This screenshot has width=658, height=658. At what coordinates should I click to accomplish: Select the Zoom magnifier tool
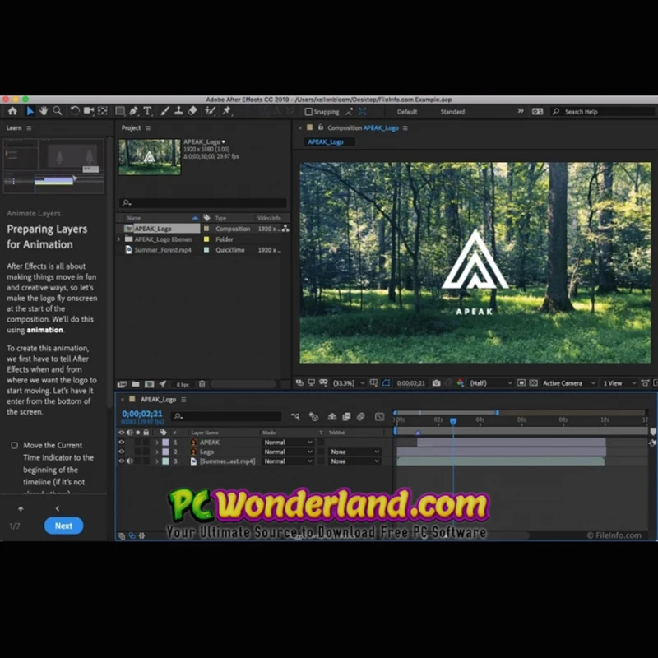click(x=58, y=111)
